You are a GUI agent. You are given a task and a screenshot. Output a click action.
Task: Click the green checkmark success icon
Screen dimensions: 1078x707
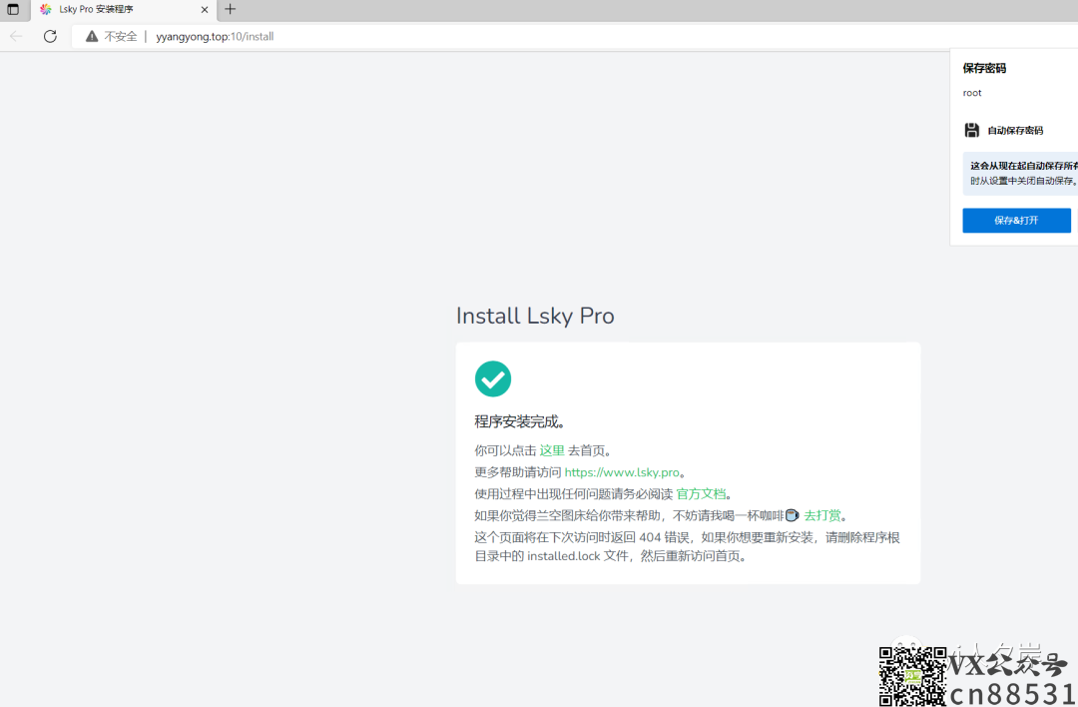pos(493,378)
